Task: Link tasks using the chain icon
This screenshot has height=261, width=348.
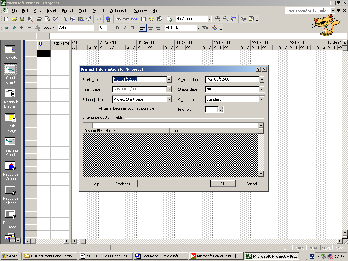Action: point(118,19)
